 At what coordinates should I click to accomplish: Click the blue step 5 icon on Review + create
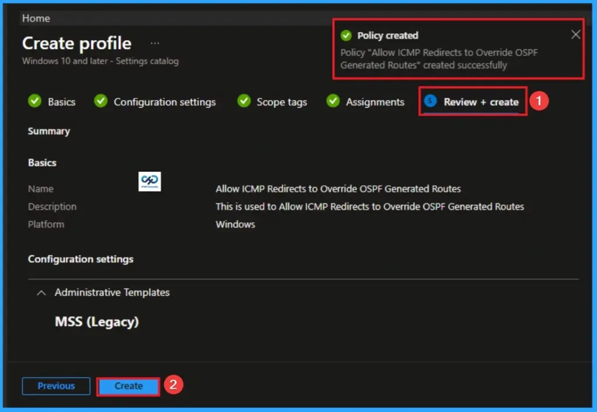coord(430,101)
